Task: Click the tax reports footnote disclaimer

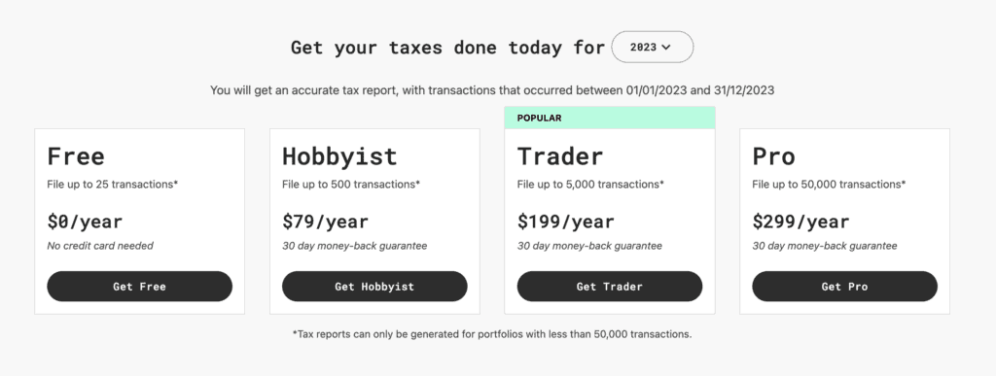Action: coord(491,333)
